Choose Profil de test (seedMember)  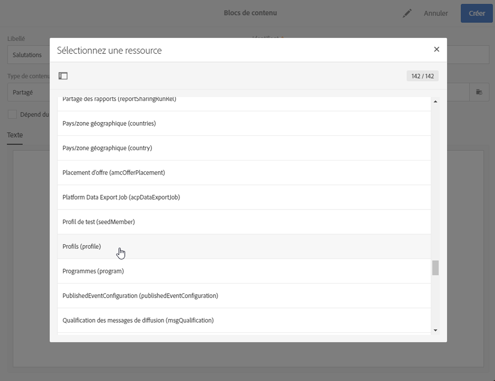tap(98, 222)
